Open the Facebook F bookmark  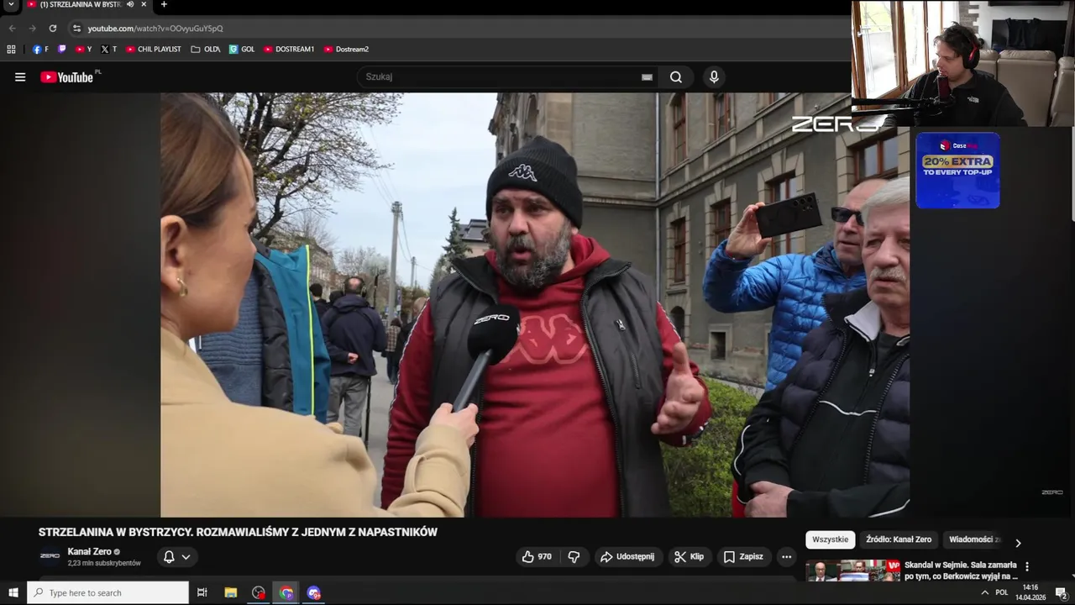40,50
